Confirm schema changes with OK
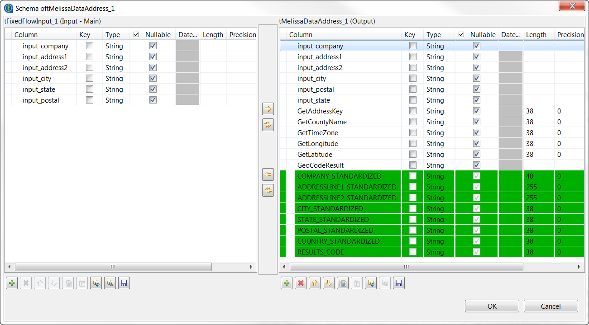 [492, 306]
